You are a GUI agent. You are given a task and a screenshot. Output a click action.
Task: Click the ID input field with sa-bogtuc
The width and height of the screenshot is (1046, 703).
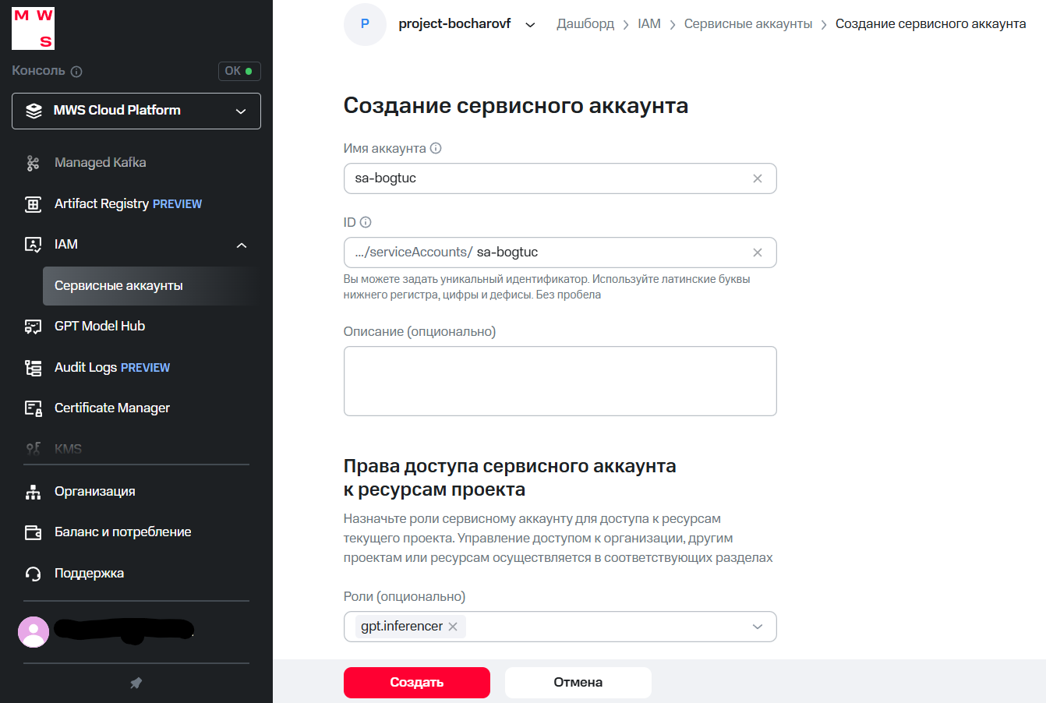(x=560, y=253)
